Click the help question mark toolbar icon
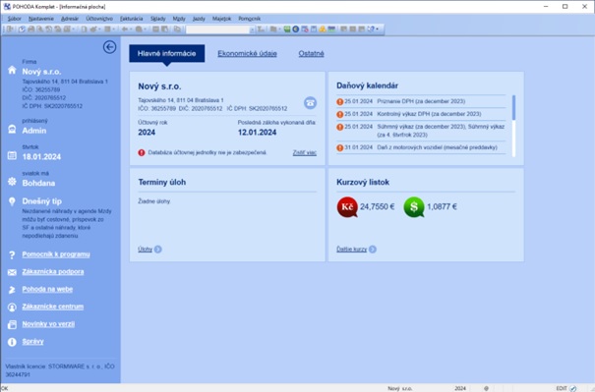The width and height of the screenshot is (595, 392). coord(371,29)
